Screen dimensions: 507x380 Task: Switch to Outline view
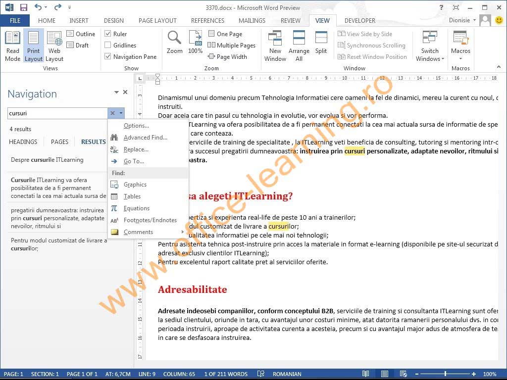pyautogui.click(x=81, y=34)
